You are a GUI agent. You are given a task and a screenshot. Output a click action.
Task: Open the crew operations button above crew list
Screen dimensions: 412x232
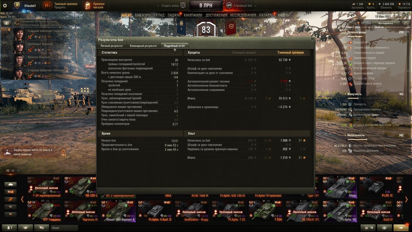point(7,23)
